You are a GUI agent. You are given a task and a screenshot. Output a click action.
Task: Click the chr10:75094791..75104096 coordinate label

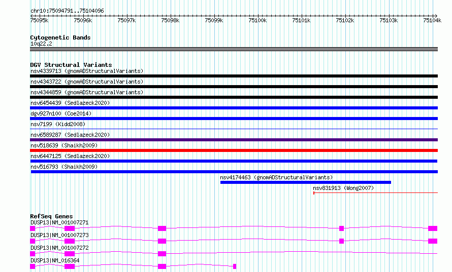pyautogui.click(x=67, y=11)
